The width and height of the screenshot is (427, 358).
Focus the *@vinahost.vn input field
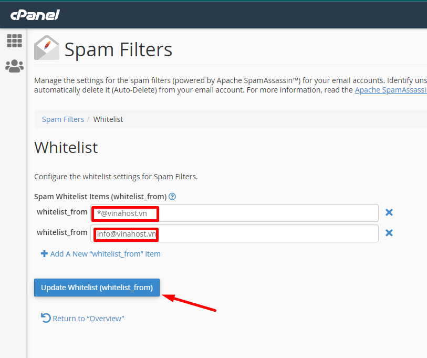(263, 213)
